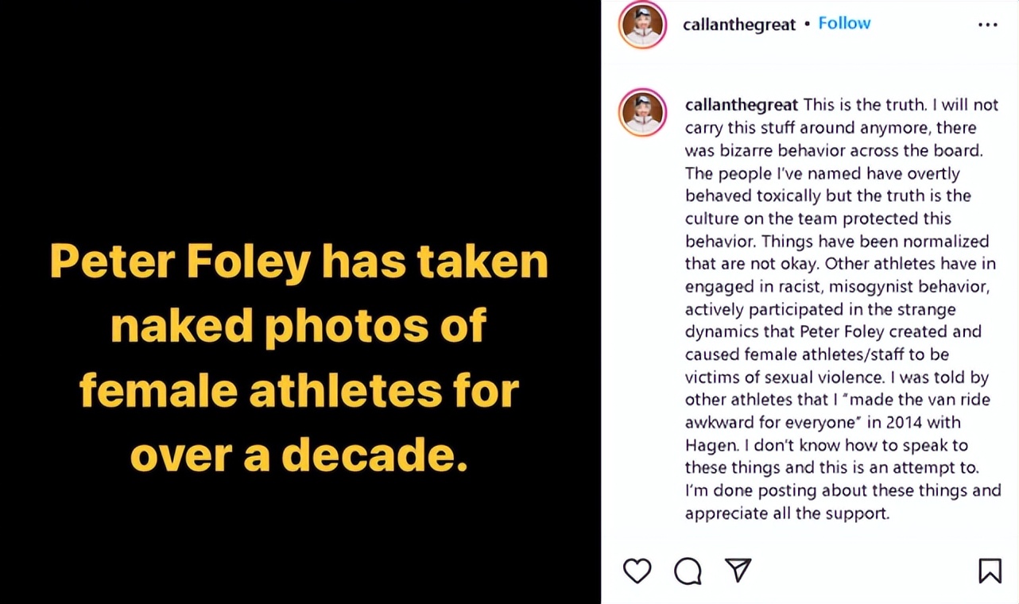The image size is (1019, 604).
Task: Click the "naked photos of" headline line
Action: (x=298, y=326)
